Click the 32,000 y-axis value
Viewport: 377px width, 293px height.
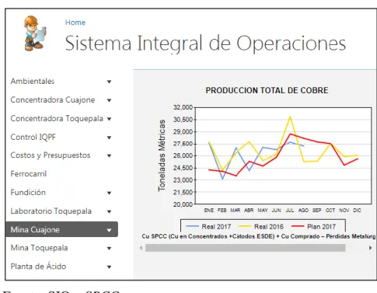[x=183, y=107]
